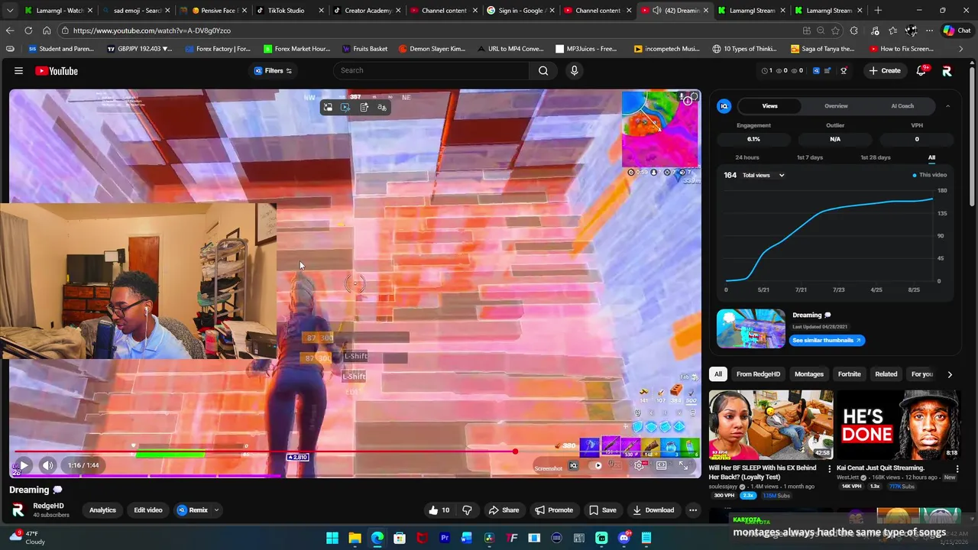Take a Screenshot of the video
The height and width of the screenshot is (550, 978).
548,468
